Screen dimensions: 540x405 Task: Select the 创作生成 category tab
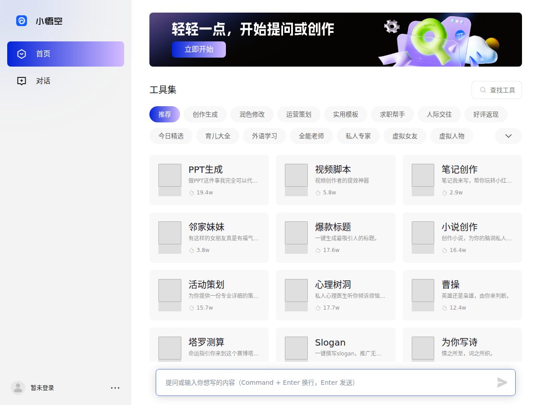click(205, 114)
